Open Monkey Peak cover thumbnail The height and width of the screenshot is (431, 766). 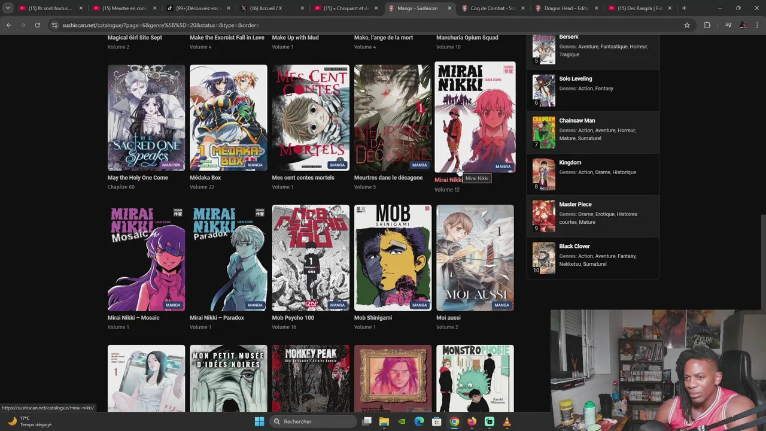[311, 378]
